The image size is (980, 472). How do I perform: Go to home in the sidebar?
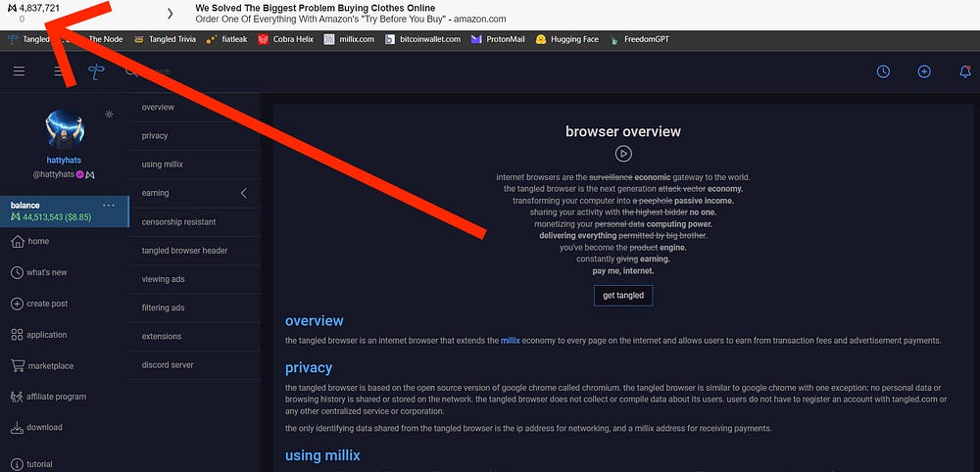tap(38, 242)
